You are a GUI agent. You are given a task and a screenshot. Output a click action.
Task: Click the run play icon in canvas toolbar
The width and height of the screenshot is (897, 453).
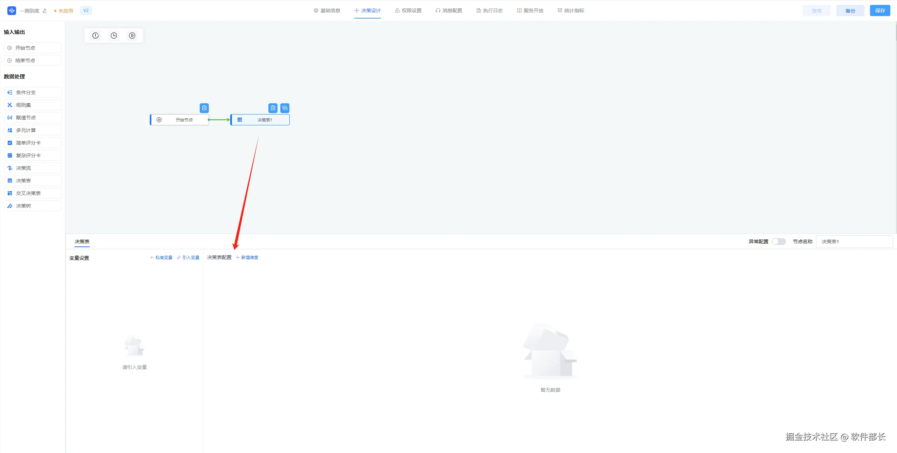click(132, 36)
